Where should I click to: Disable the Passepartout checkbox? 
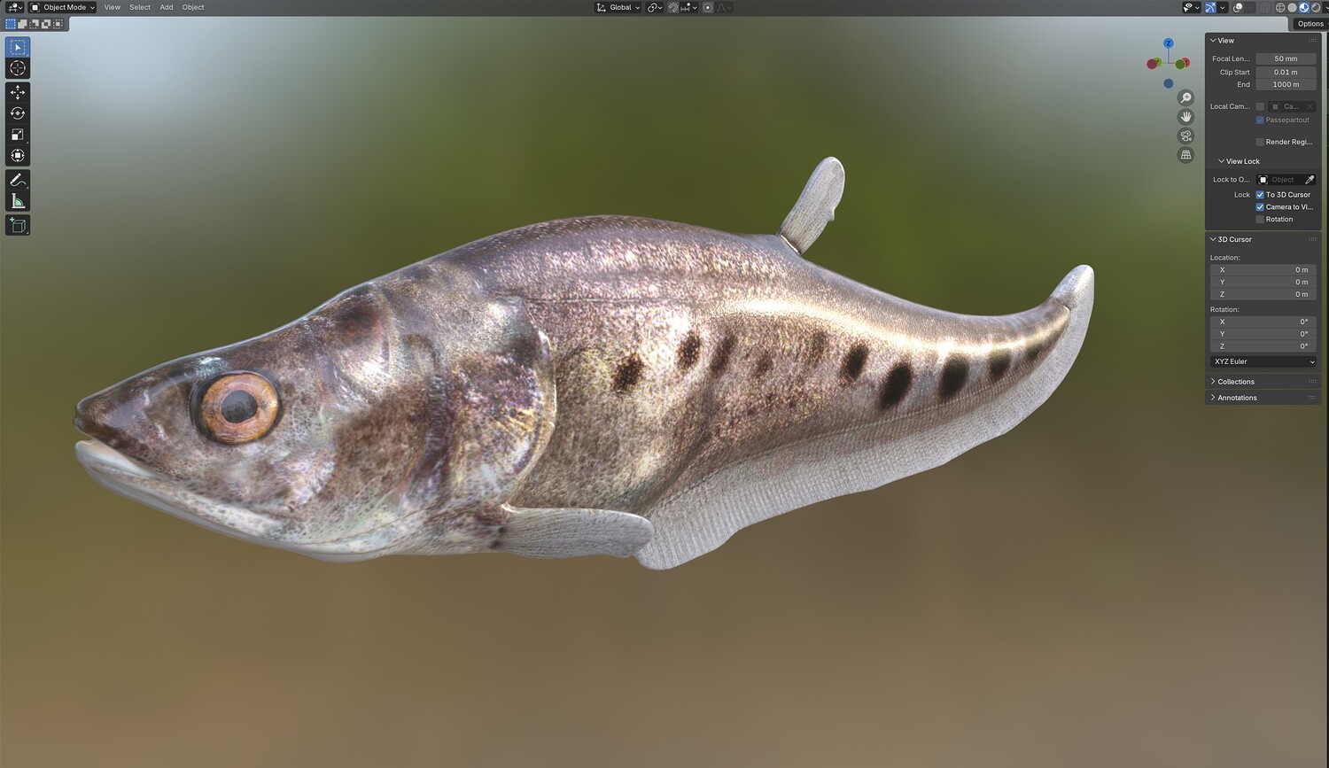1260,120
